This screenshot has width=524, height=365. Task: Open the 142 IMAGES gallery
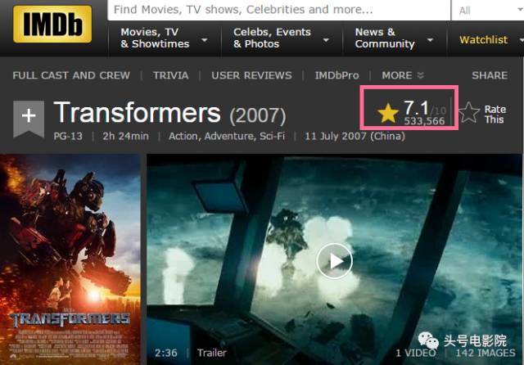pos(486,353)
